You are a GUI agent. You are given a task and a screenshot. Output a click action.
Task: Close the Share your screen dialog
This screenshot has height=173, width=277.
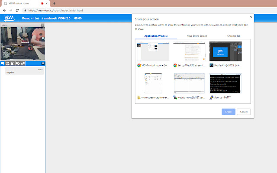(251, 17)
